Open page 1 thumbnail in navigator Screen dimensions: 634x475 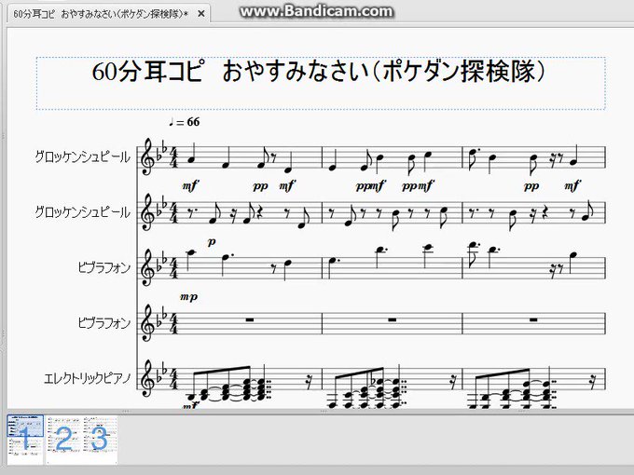25,439
